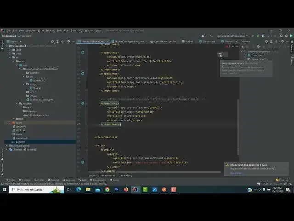Click the Buy license link in notification
Viewport: 294px width, 221px height.
tap(235, 173)
